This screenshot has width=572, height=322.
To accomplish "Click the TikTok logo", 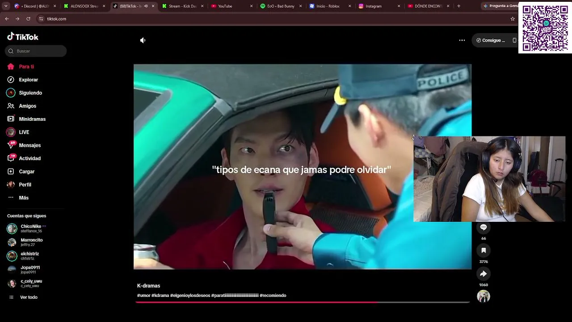I will (x=23, y=37).
